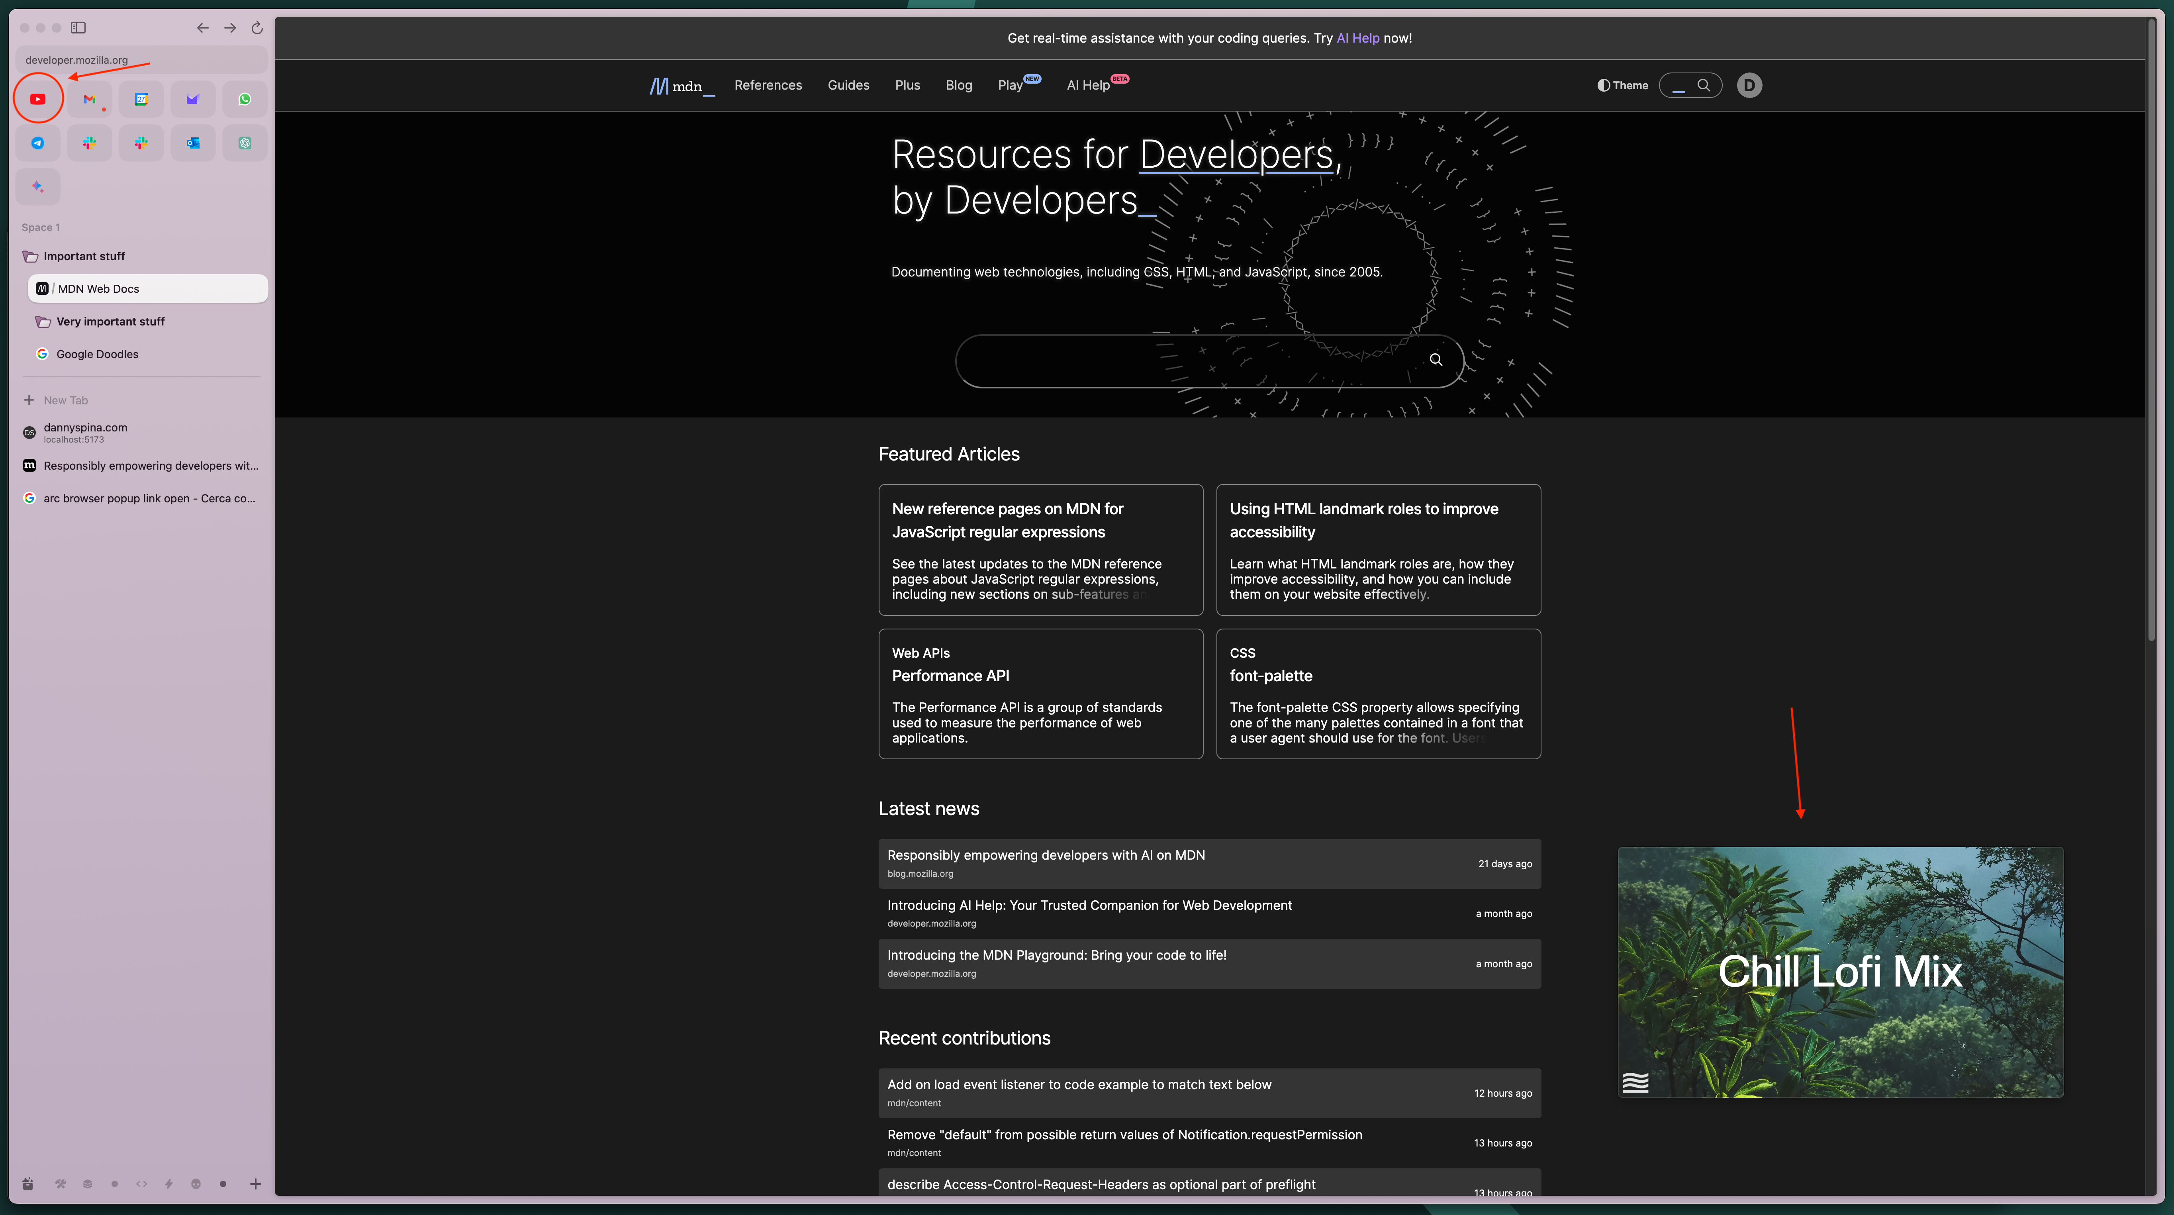Click the Developers link in the hero heading
Screen dimensions: 2174x1215
[x=1236, y=155]
